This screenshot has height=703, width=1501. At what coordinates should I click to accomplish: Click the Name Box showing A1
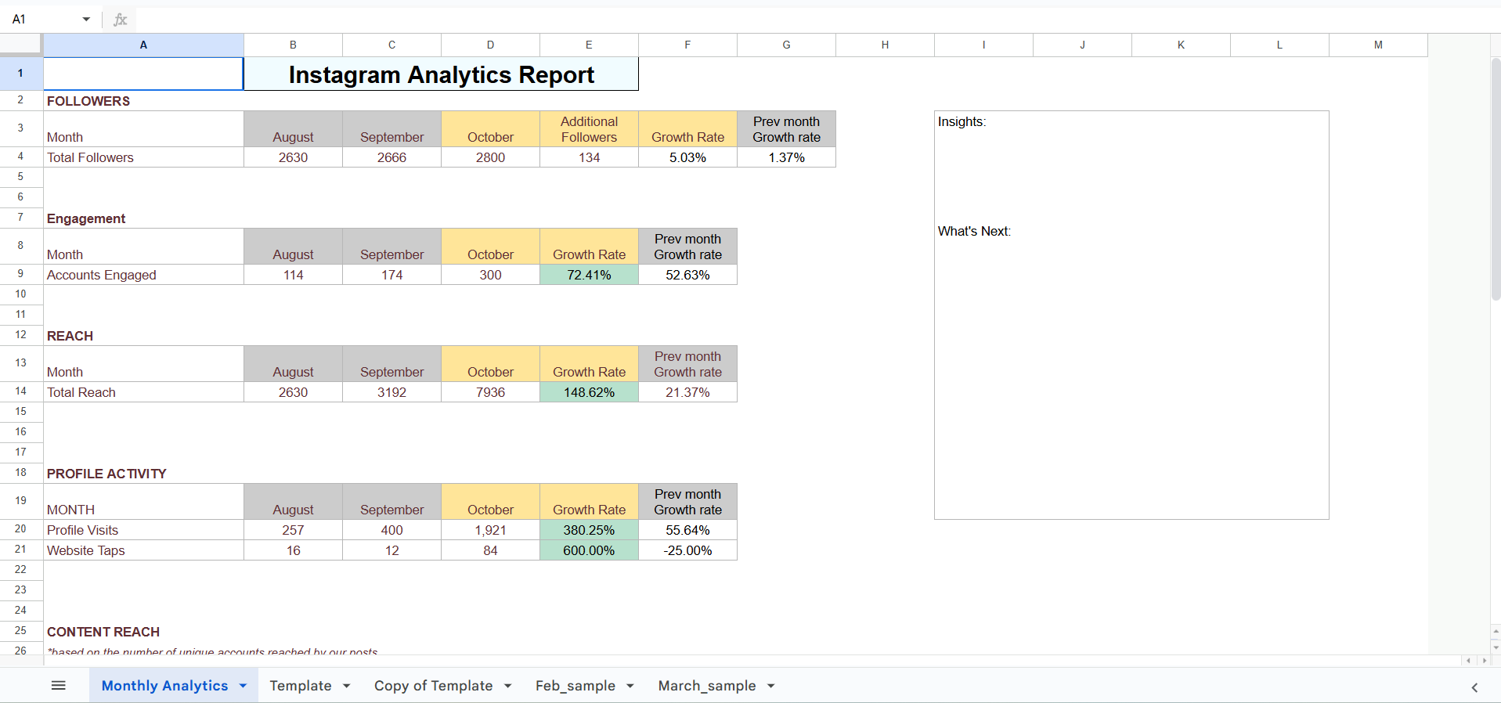click(x=43, y=20)
